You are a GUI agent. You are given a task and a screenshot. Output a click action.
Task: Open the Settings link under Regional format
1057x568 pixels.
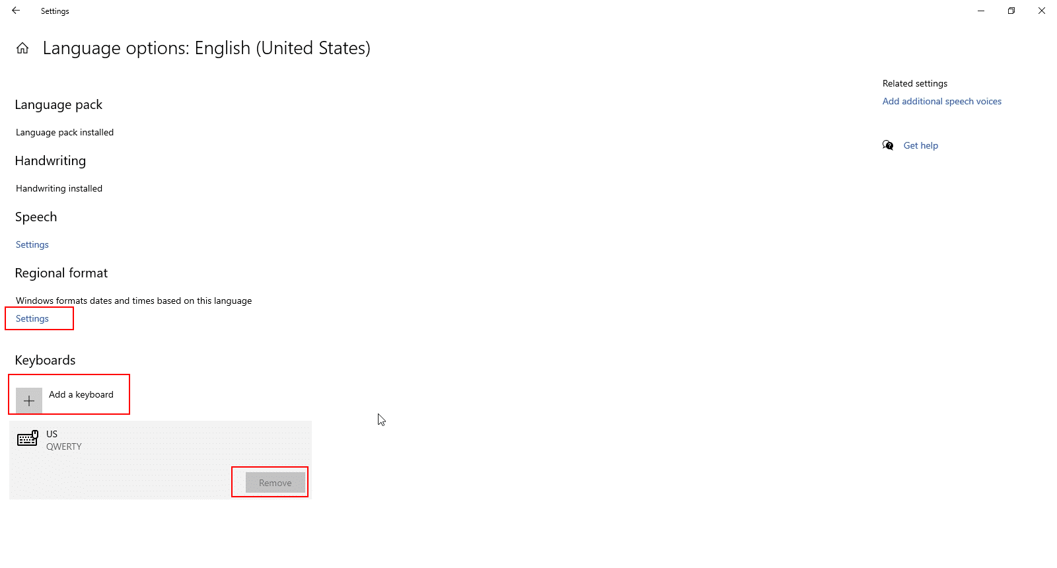(32, 318)
